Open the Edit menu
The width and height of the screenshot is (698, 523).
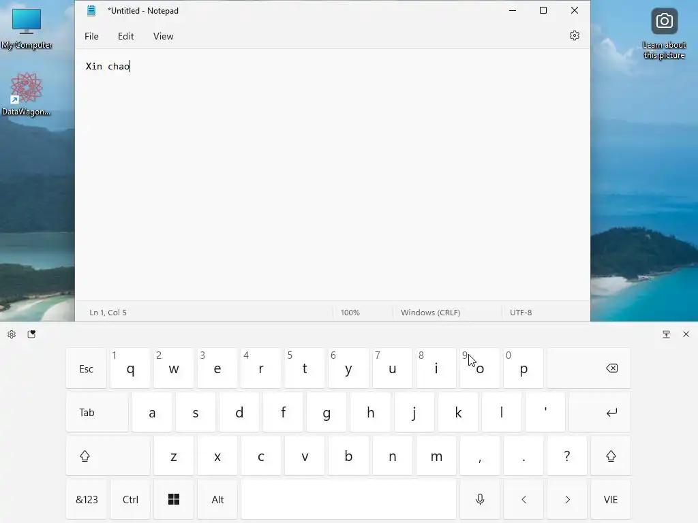(x=126, y=37)
